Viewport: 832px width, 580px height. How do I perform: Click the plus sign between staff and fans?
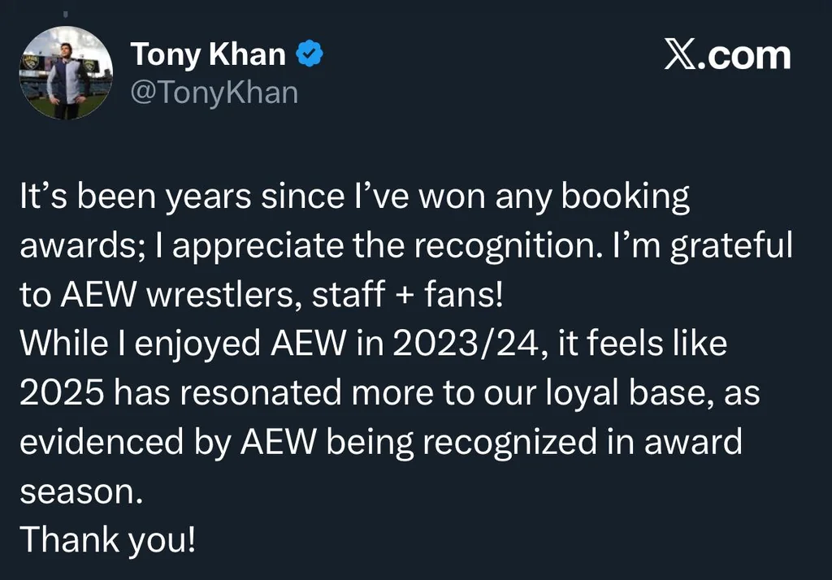405,296
